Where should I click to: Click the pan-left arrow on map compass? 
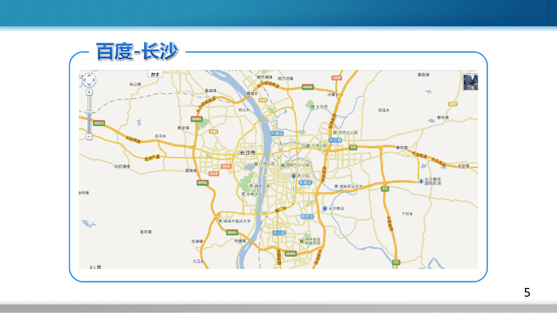click(84, 80)
